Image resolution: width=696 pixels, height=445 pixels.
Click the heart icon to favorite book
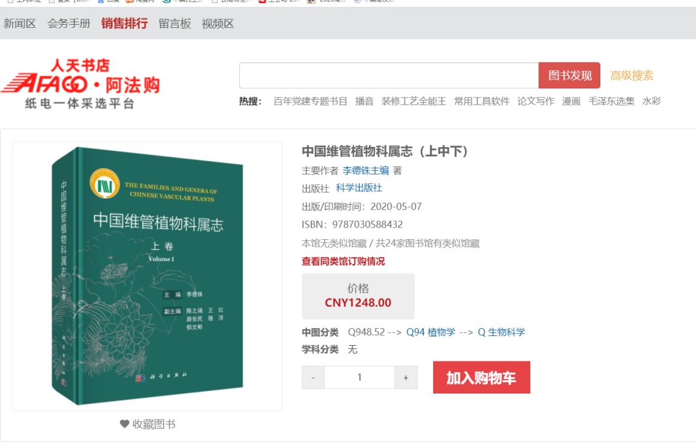coord(124,424)
